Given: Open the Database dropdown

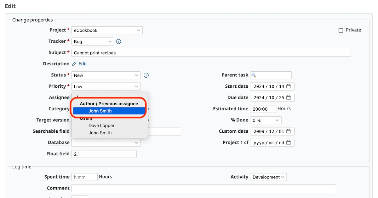Looking at the screenshot, I should (106, 142).
